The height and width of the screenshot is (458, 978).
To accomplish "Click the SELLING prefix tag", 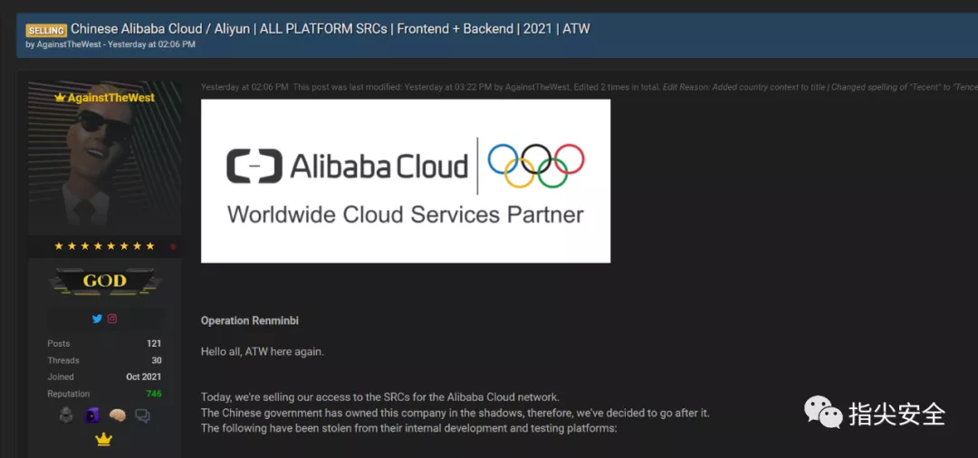I will click(46, 30).
